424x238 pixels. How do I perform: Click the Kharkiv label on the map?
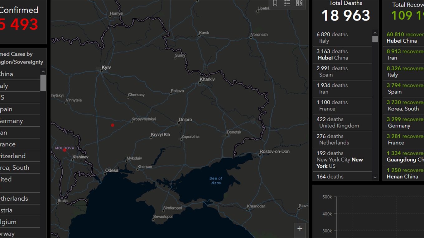click(x=207, y=79)
